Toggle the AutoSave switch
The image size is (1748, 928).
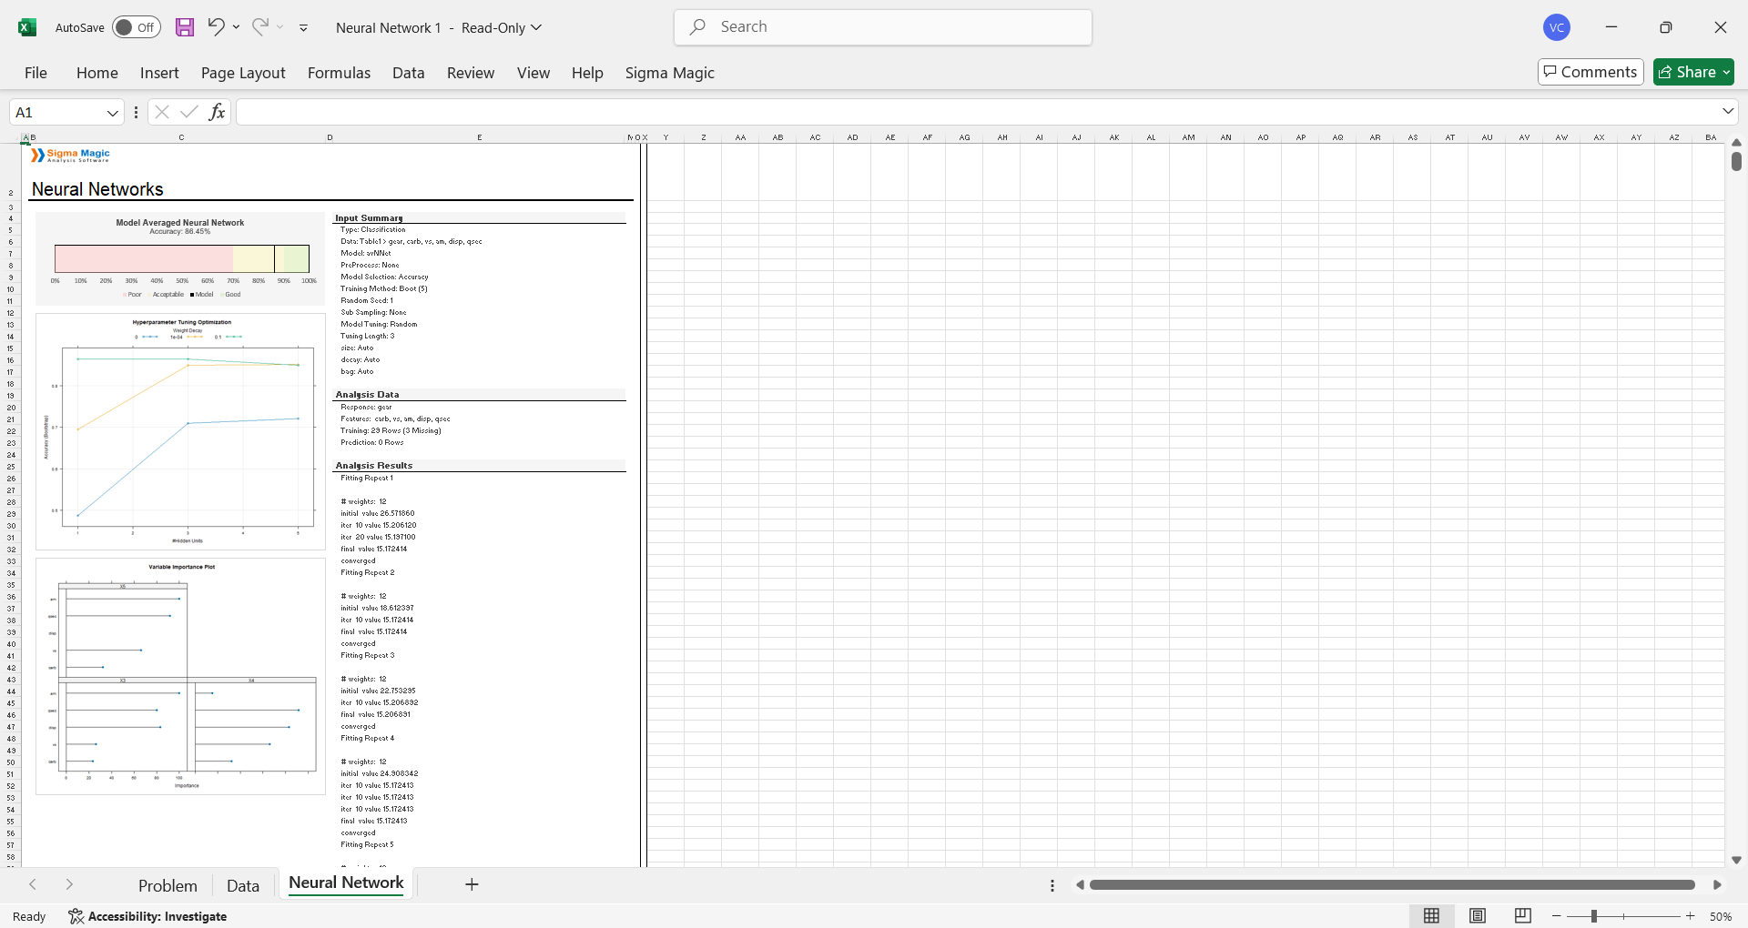coord(137,27)
